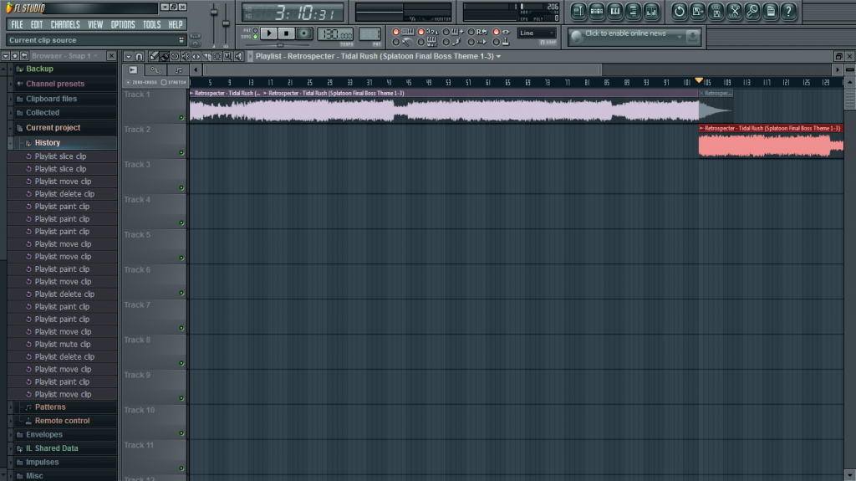Open the Help question mark icon
The height and width of the screenshot is (481, 856).
[788, 11]
